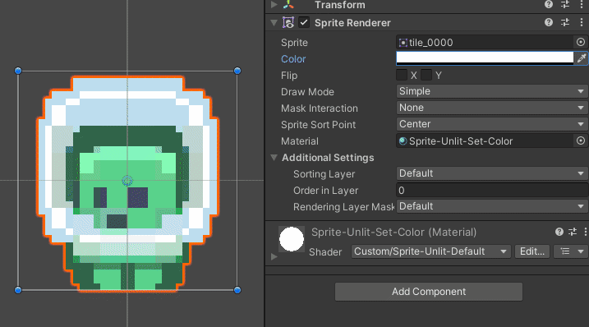Toggle Flip X checkbox
589x327 pixels.
(402, 75)
